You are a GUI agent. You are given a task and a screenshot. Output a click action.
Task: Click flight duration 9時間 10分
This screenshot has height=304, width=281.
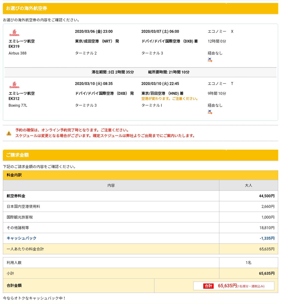pos(217,93)
